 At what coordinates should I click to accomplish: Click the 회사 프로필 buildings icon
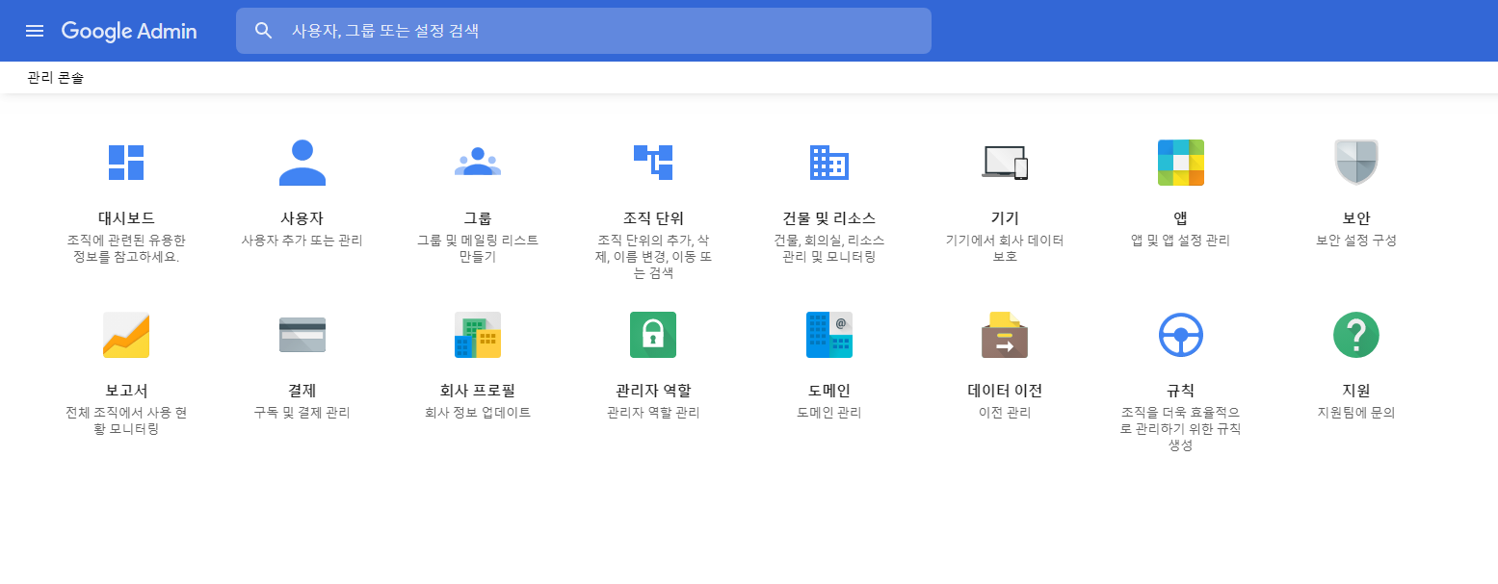tap(478, 335)
